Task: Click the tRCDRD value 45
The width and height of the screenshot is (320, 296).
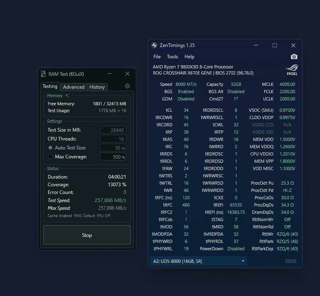Action: (x=186, y=125)
